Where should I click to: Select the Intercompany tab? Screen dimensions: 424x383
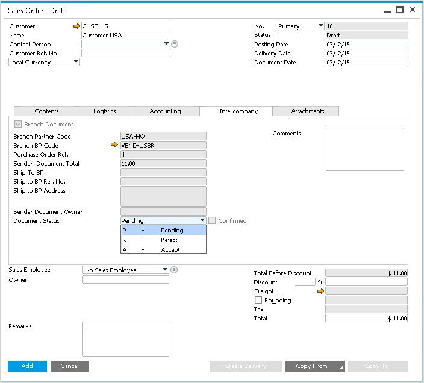(236, 111)
